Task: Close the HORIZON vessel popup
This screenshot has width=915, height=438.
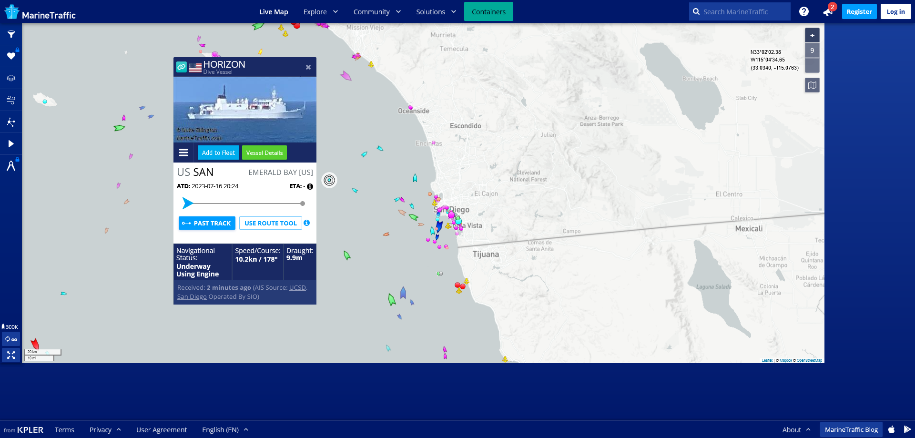Action: [x=308, y=67]
